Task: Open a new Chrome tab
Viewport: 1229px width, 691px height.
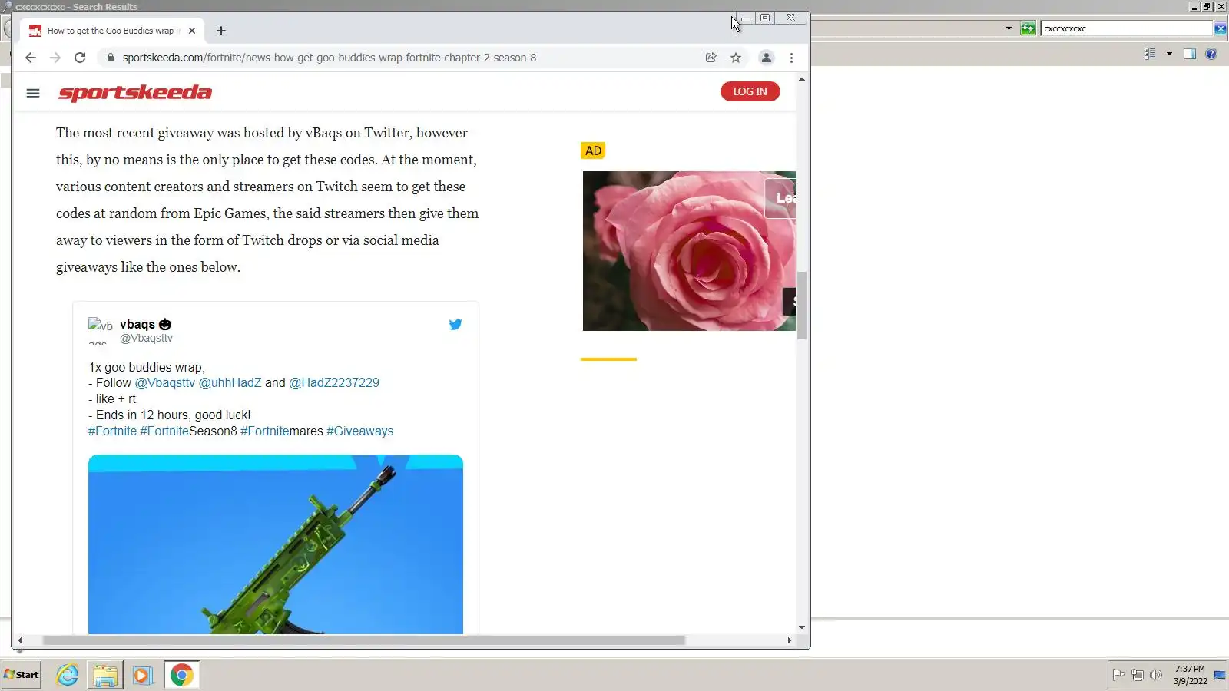Action: [221, 31]
